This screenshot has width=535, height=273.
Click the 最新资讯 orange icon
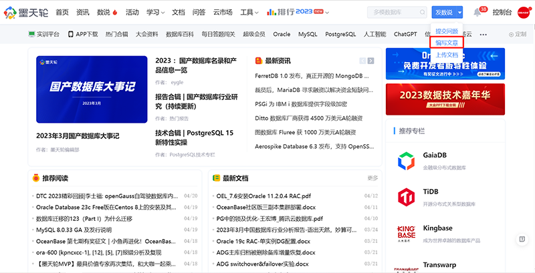[259, 61]
